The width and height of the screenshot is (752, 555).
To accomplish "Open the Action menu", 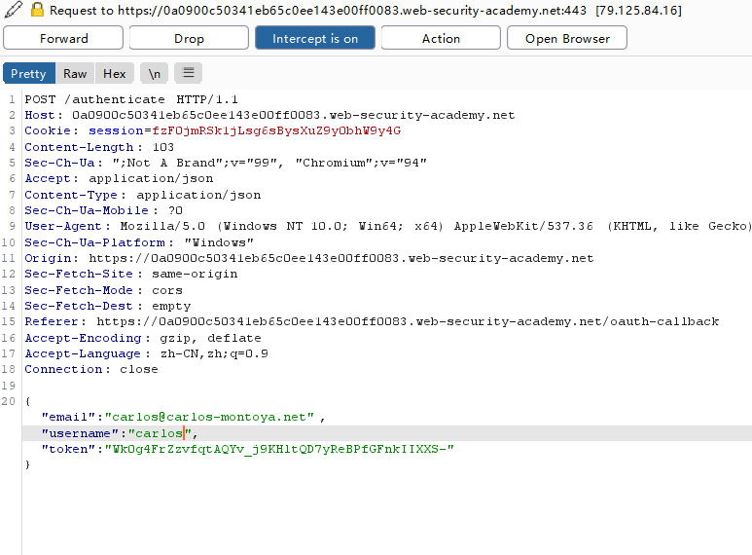I will pyautogui.click(x=441, y=38).
